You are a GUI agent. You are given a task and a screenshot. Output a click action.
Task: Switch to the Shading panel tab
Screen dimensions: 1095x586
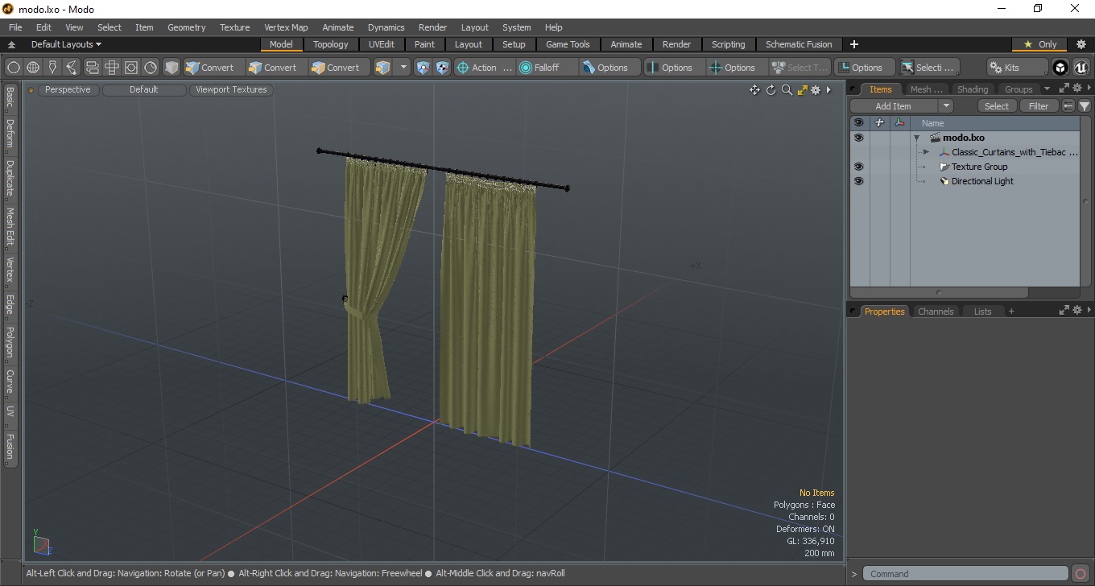tap(973, 89)
